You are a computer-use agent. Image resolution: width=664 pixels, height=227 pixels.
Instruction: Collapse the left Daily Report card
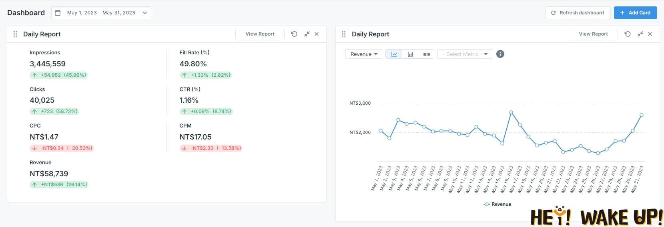click(307, 34)
